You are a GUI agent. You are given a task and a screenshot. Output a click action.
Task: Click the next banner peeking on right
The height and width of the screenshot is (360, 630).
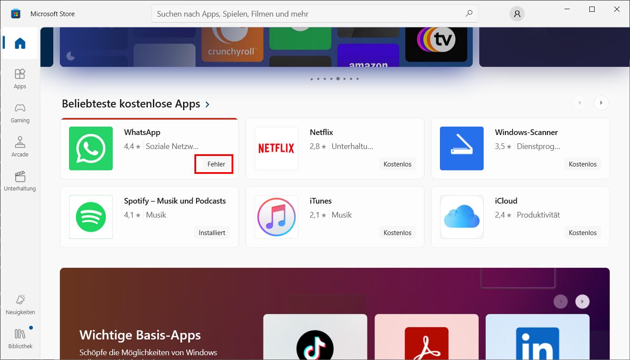pyautogui.click(x=554, y=47)
